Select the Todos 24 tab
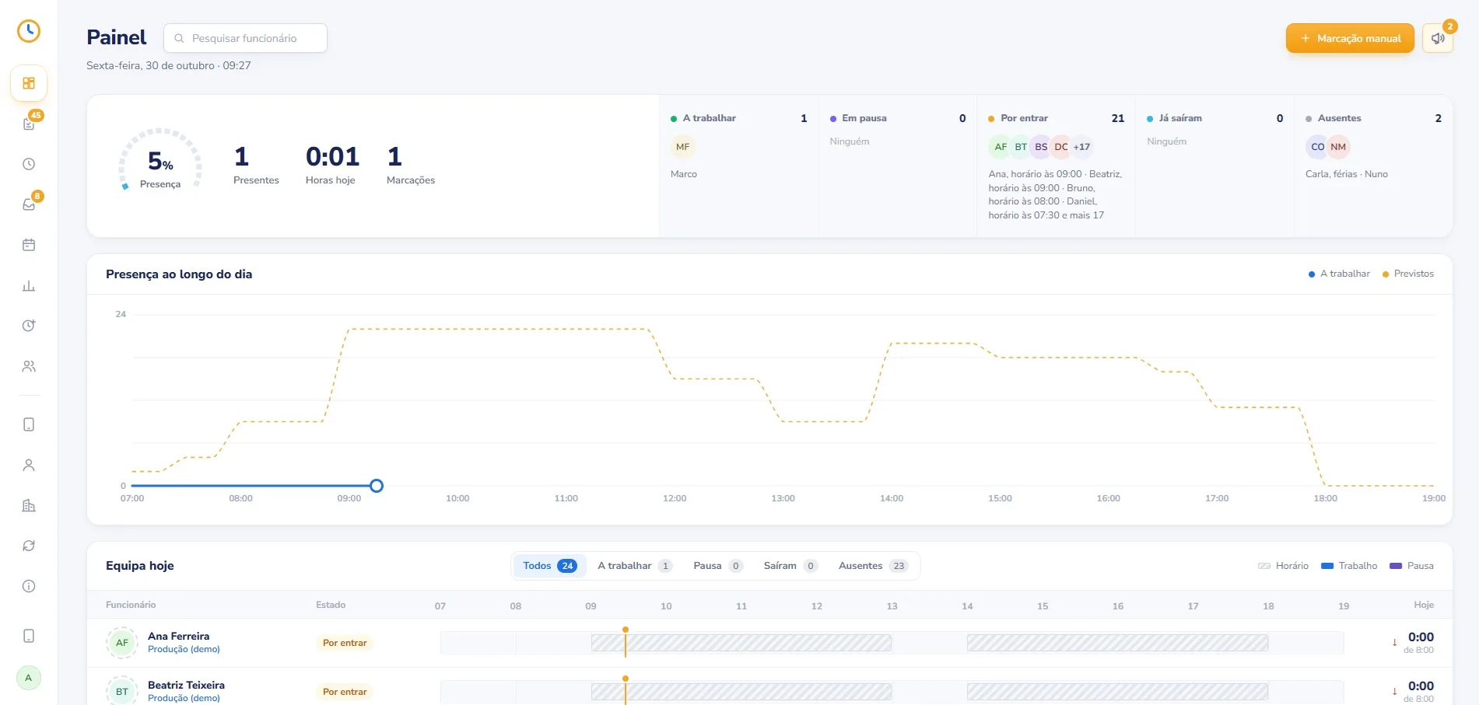 pos(549,566)
